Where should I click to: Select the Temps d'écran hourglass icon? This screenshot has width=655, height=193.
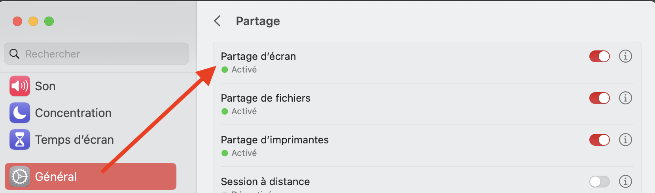(20, 139)
